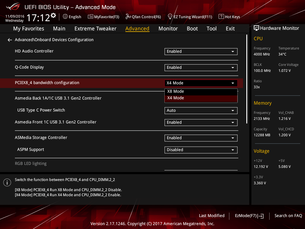The width and height of the screenshot is (305, 229).
Task: Click memory frequency value 2133 MHz
Action: click(262, 119)
